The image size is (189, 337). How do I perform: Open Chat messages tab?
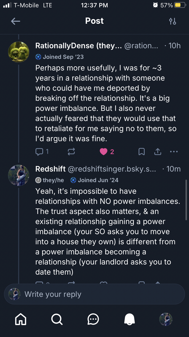pyautogui.click(x=93, y=319)
